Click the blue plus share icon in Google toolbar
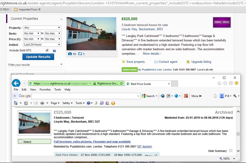 click(176, 96)
